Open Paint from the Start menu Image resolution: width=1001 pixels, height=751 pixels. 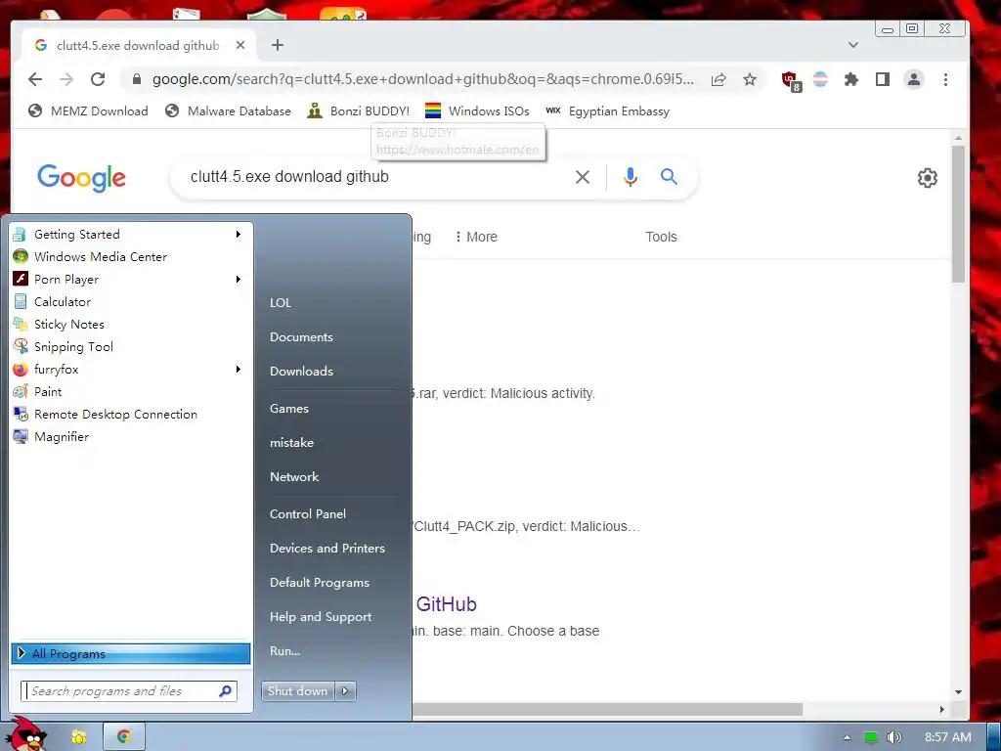[x=130, y=391]
